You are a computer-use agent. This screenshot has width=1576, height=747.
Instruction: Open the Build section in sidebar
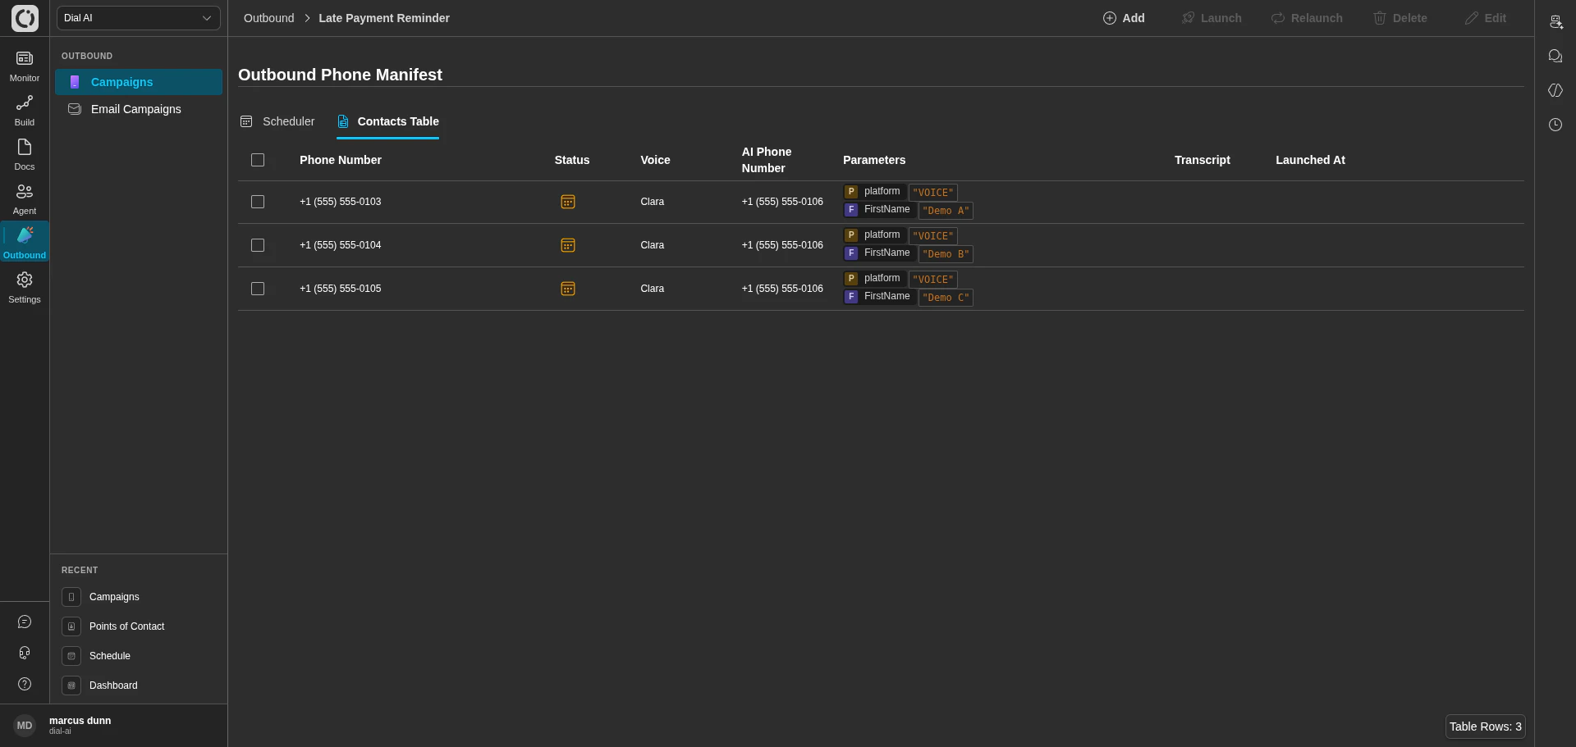point(25,111)
